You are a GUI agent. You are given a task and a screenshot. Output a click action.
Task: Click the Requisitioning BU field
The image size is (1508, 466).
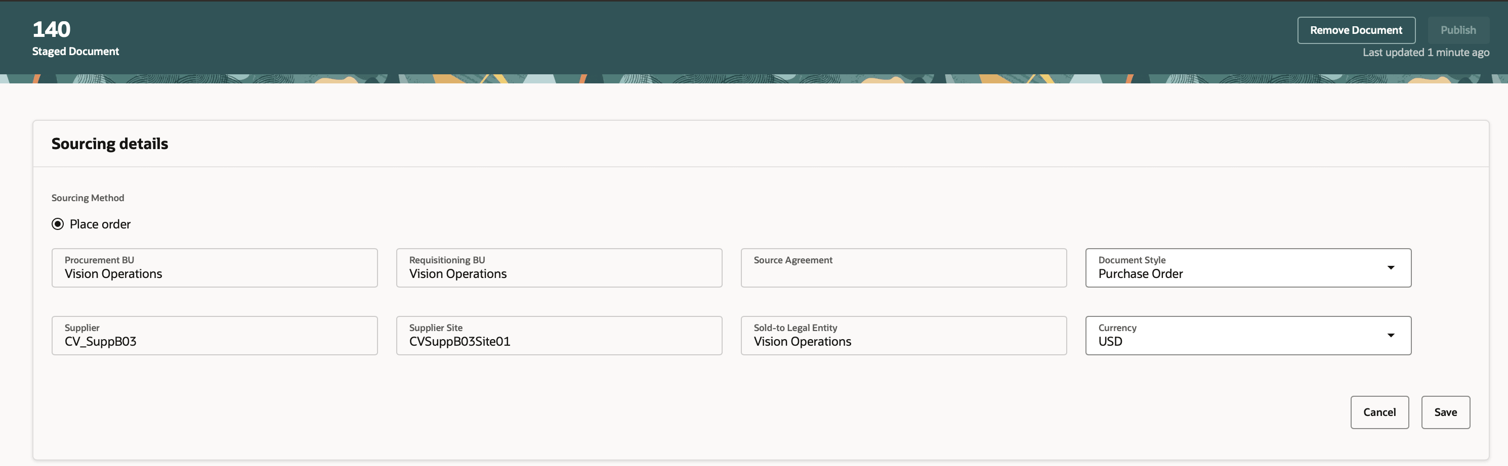point(559,268)
